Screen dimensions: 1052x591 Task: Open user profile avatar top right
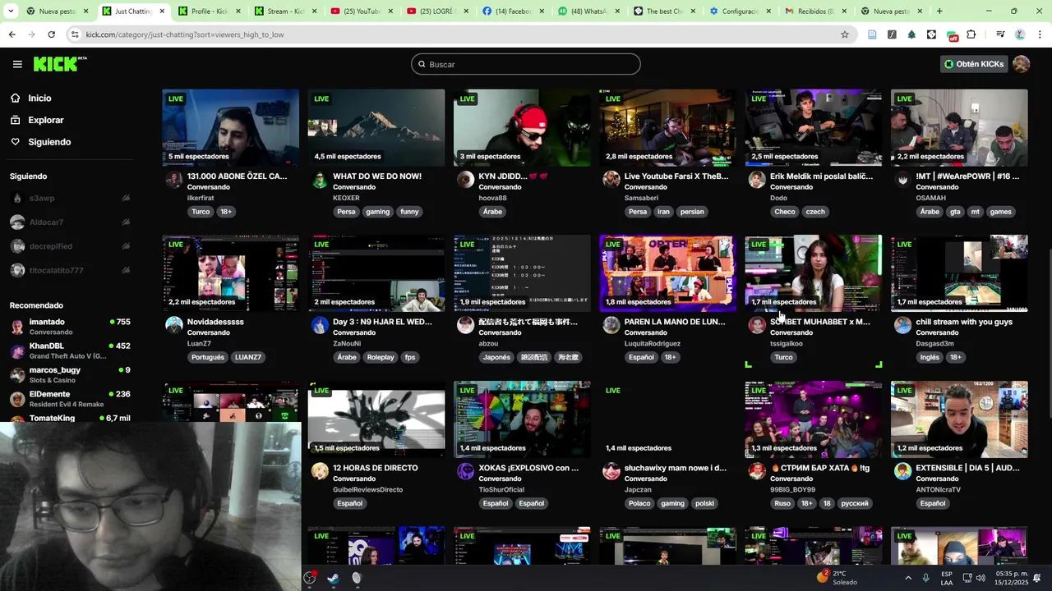pyautogui.click(x=1021, y=64)
